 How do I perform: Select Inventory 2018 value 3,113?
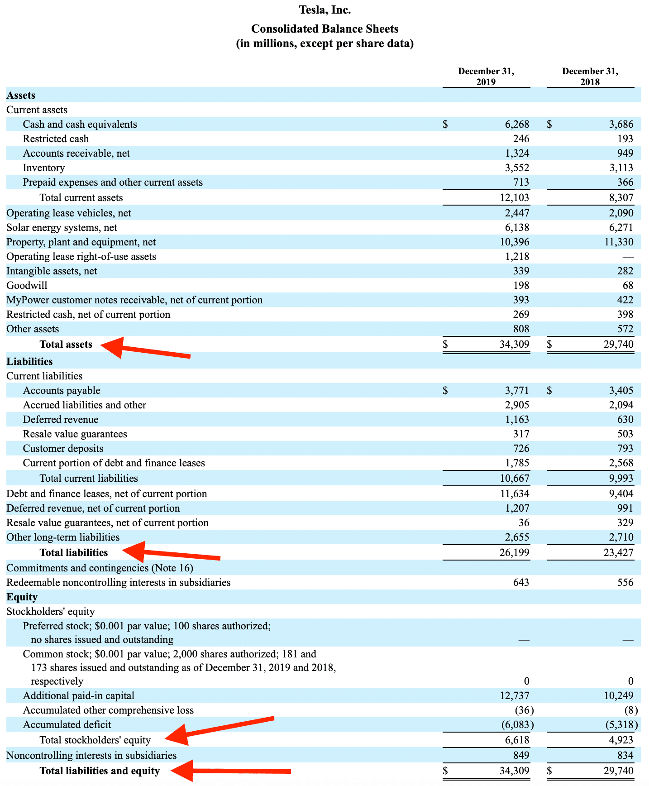tap(621, 168)
